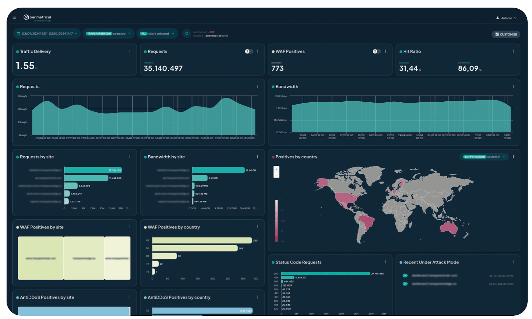Click the perimetrical logo

coord(38,17)
